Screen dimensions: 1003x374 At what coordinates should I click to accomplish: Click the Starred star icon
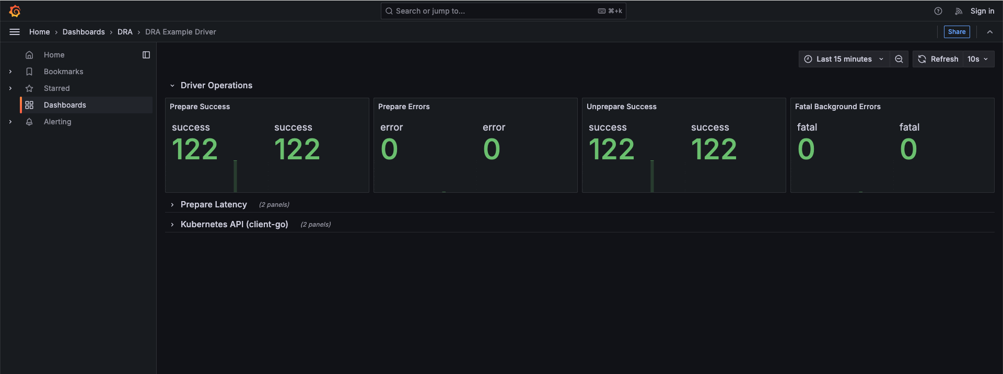[x=29, y=88]
